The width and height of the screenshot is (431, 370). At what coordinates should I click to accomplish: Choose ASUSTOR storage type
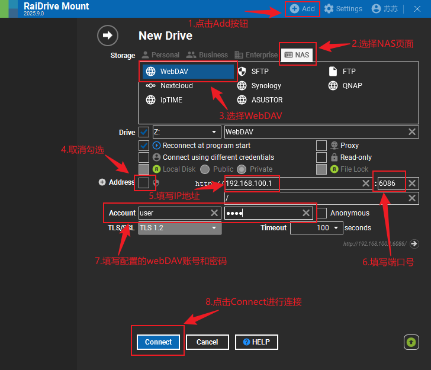260,100
